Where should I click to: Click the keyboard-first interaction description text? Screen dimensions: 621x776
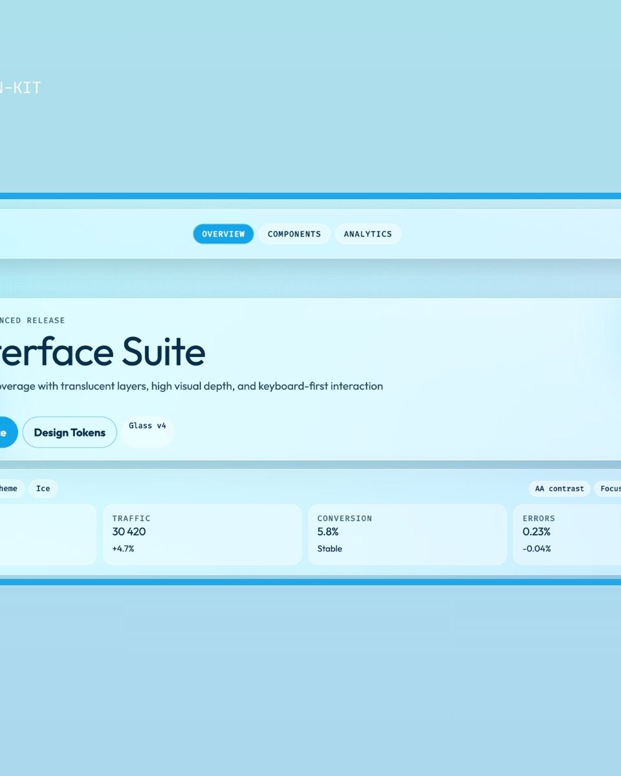pos(191,387)
